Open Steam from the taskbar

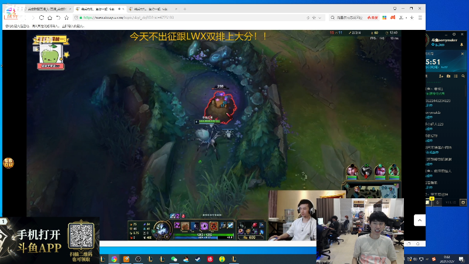pyautogui.click(x=198, y=259)
